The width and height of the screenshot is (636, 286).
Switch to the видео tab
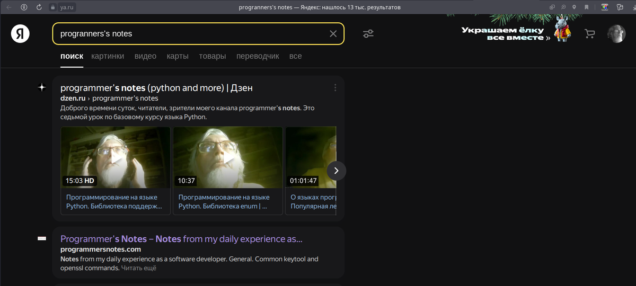coord(145,56)
